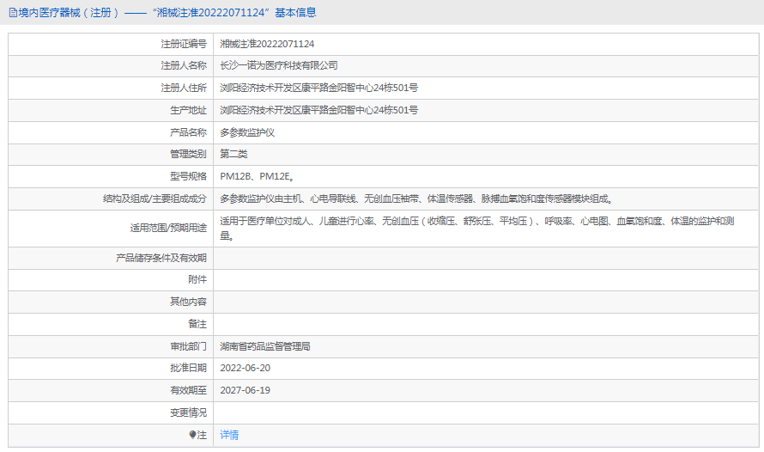Click the 备注 label

[197, 324]
